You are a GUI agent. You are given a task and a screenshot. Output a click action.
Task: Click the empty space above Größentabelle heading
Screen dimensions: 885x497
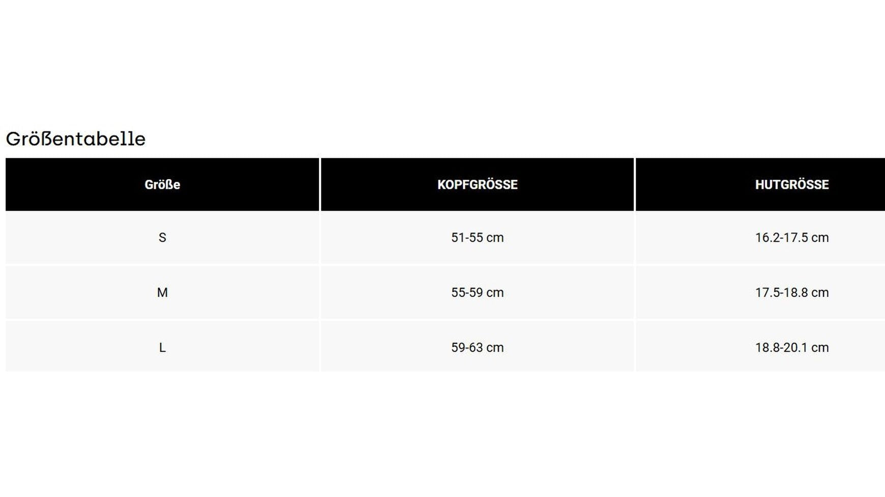click(x=442, y=61)
